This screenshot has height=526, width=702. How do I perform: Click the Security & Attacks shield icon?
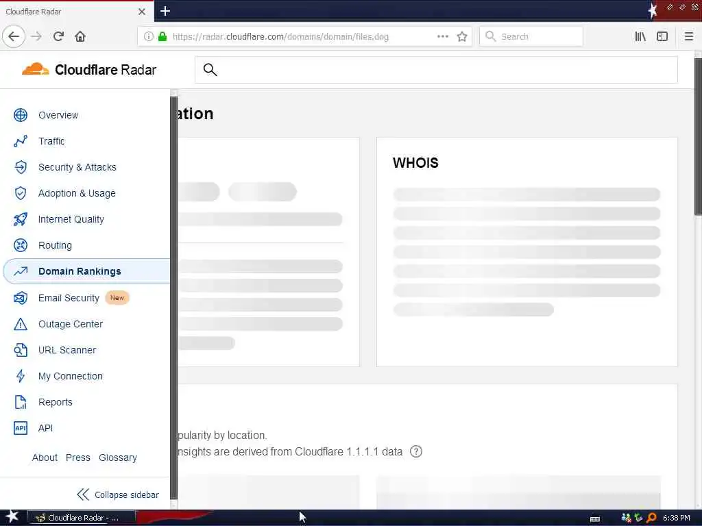point(21,167)
